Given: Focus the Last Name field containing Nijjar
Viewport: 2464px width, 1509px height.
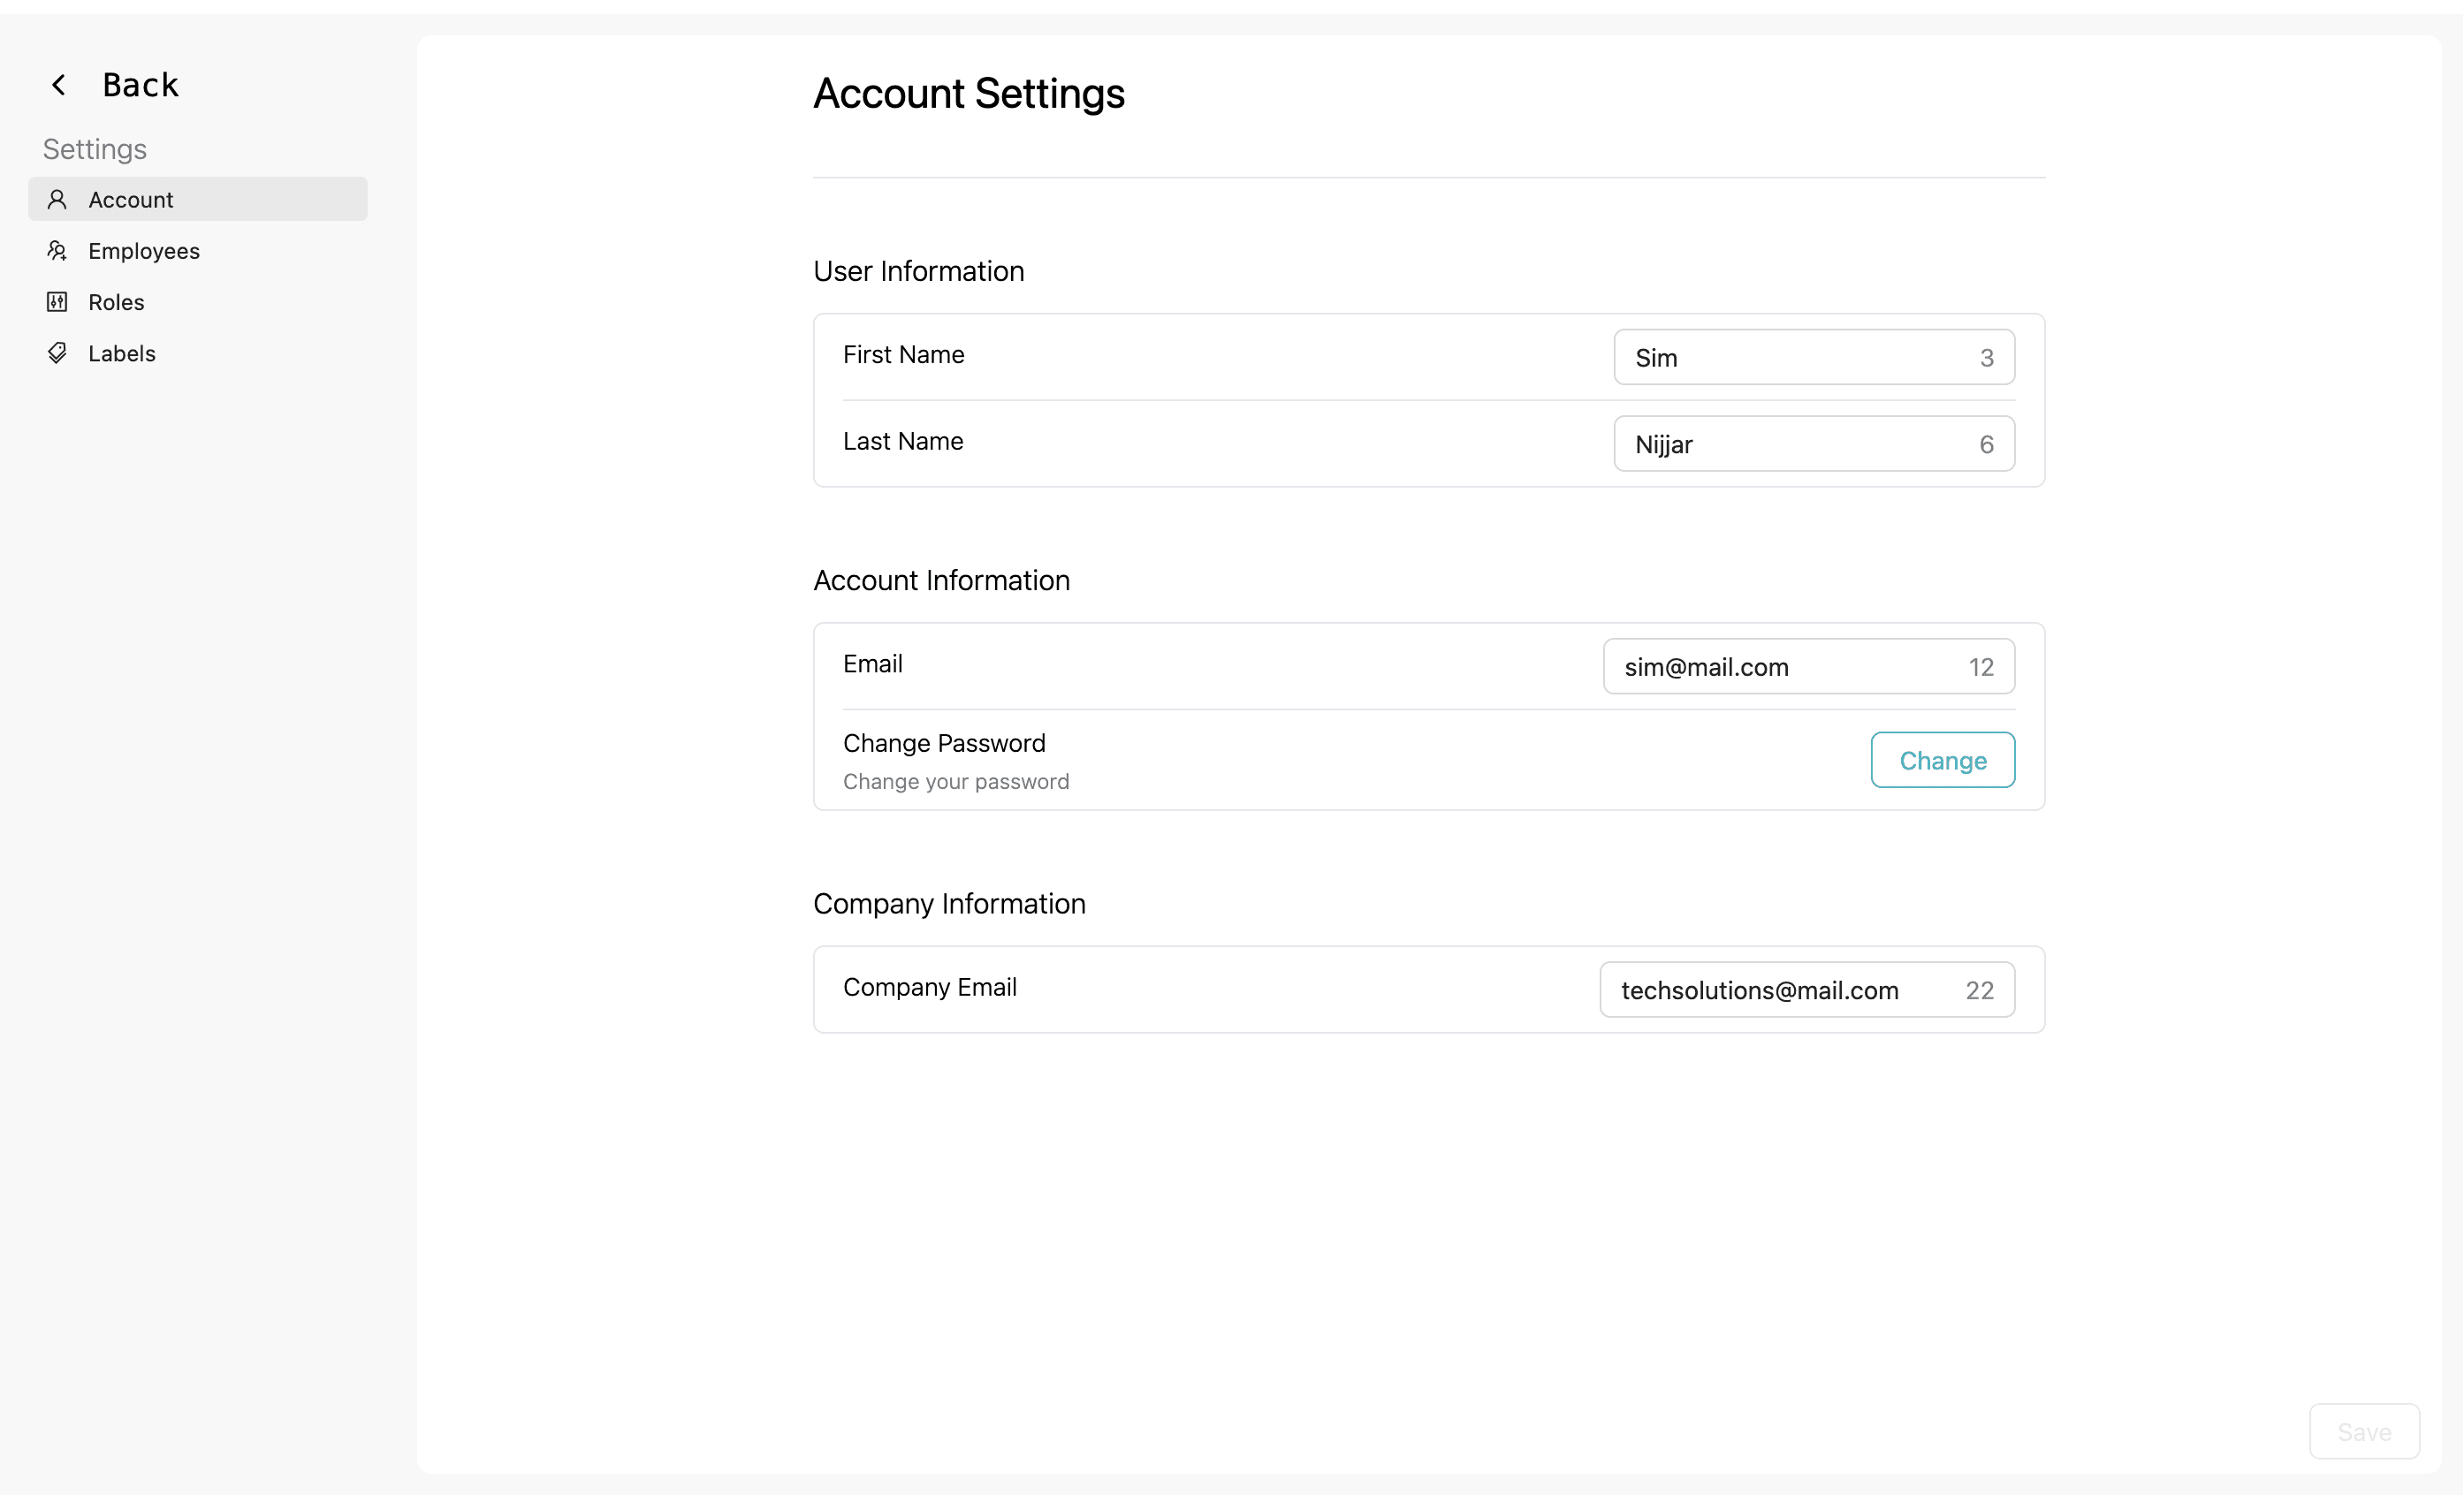Looking at the screenshot, I should [1814, 444].
